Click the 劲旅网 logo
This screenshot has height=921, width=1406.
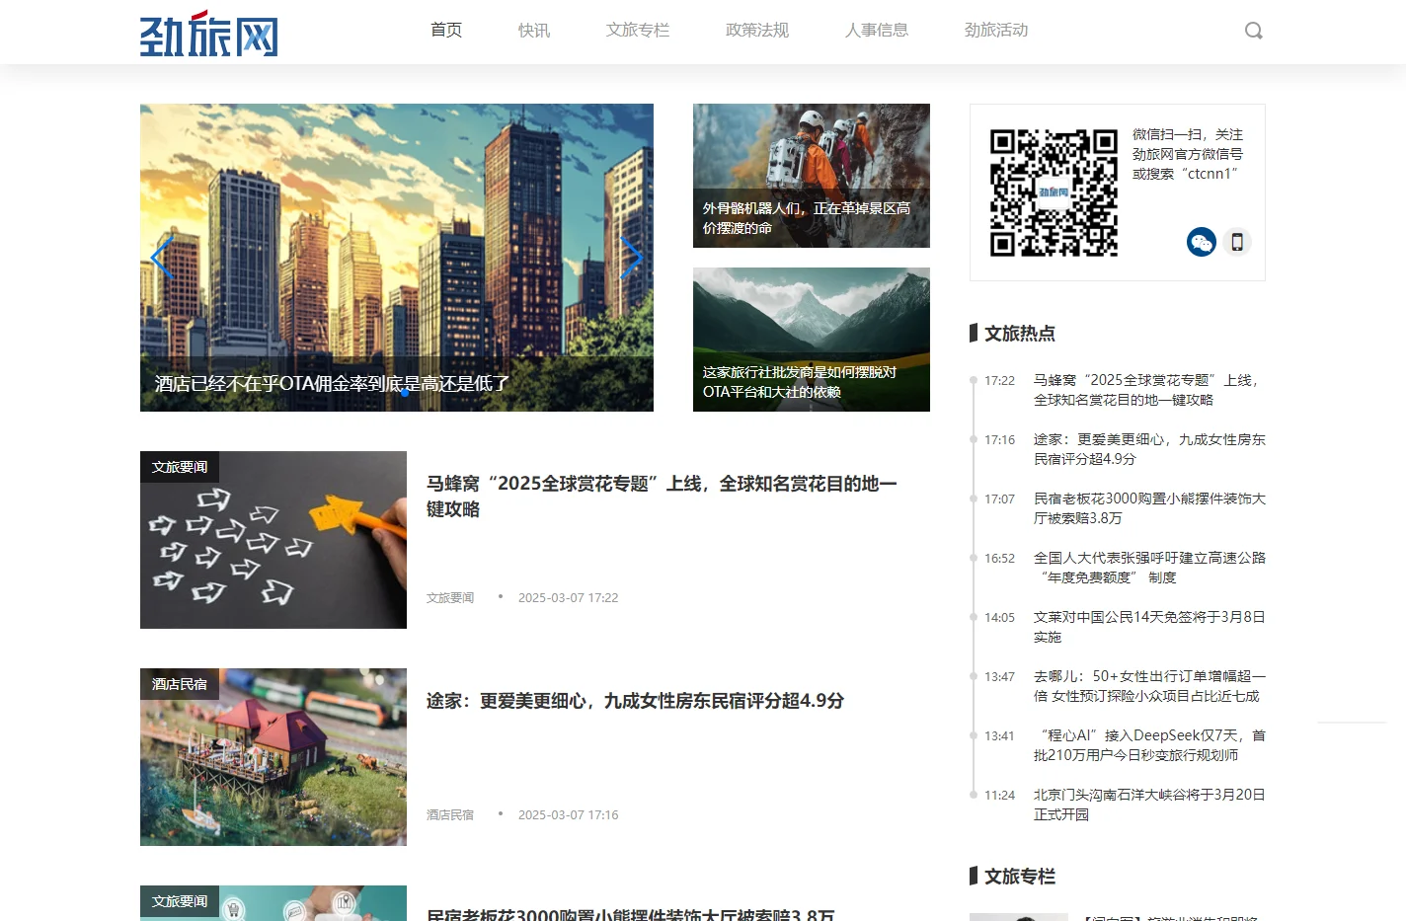click(209, 34)
